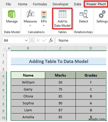Screen dimensions: 108x122
Task: Select column C header
Action: tap(60, 48)
